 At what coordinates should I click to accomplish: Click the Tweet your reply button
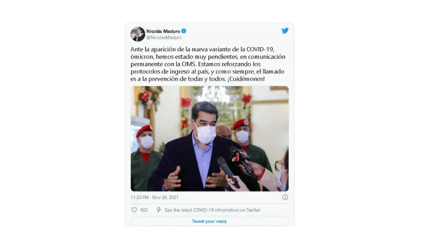[x=210, y=221]
